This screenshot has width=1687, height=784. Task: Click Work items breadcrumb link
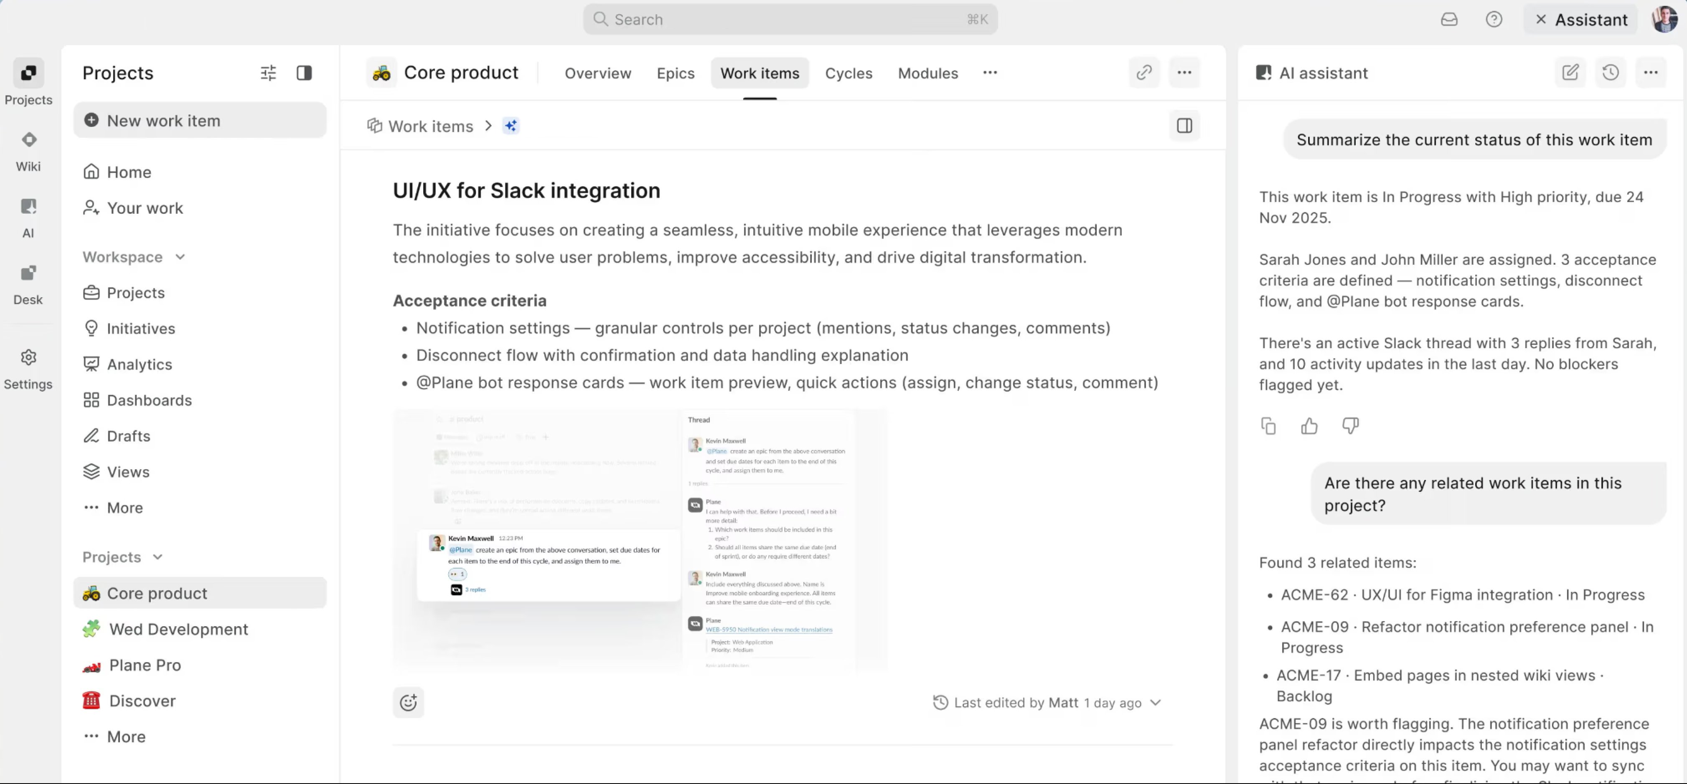point(420,126)
